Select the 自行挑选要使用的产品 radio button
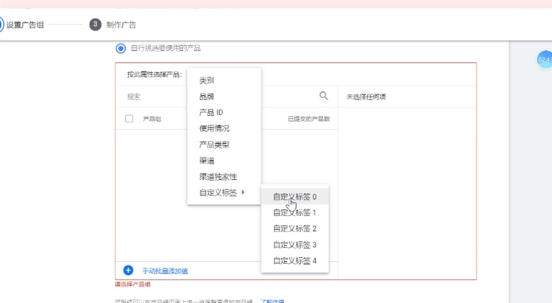The height and width of the screenshot is (303, 552). (121, 48)
